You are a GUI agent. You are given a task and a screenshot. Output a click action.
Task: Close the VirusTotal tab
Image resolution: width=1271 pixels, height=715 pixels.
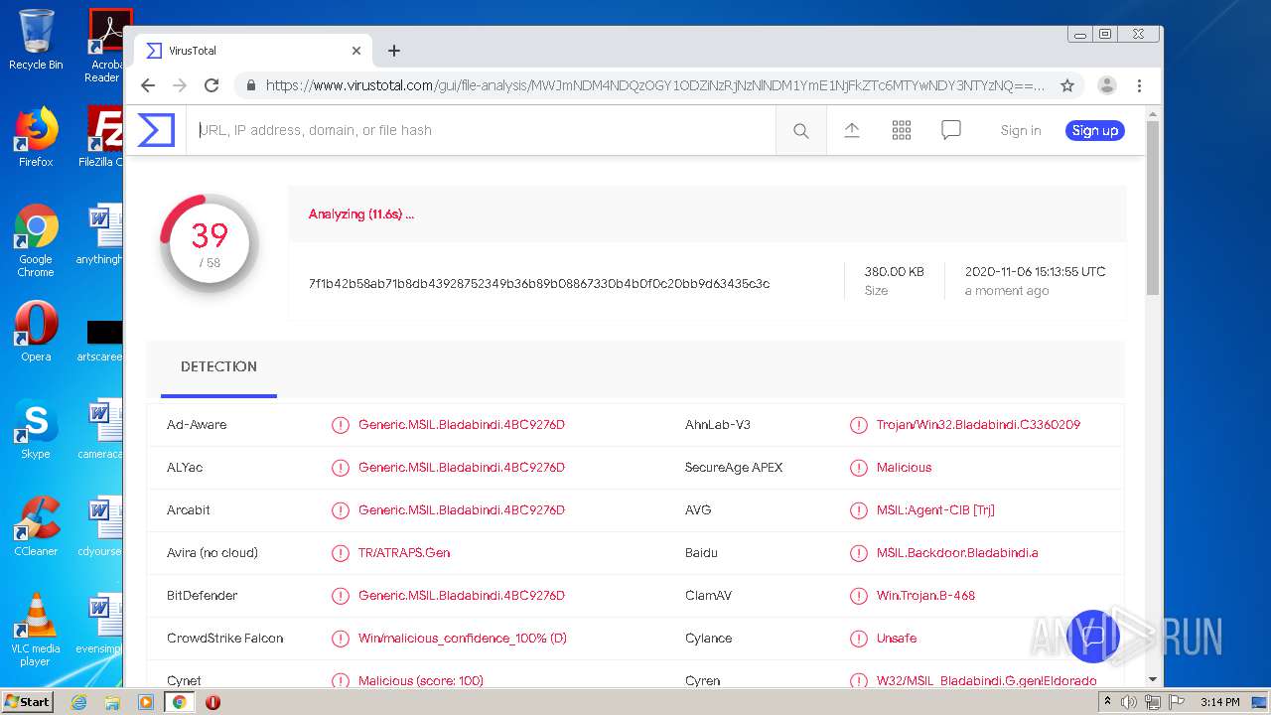click(356, 51)
